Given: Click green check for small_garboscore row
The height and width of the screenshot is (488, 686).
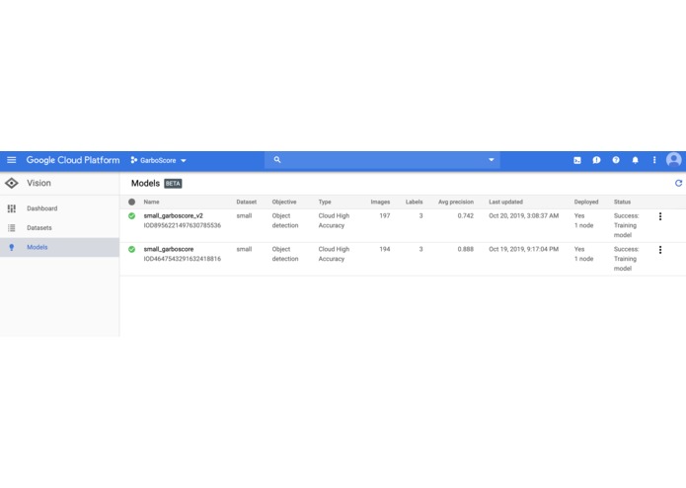Looking at the screenshot, I should click(131, 249).
